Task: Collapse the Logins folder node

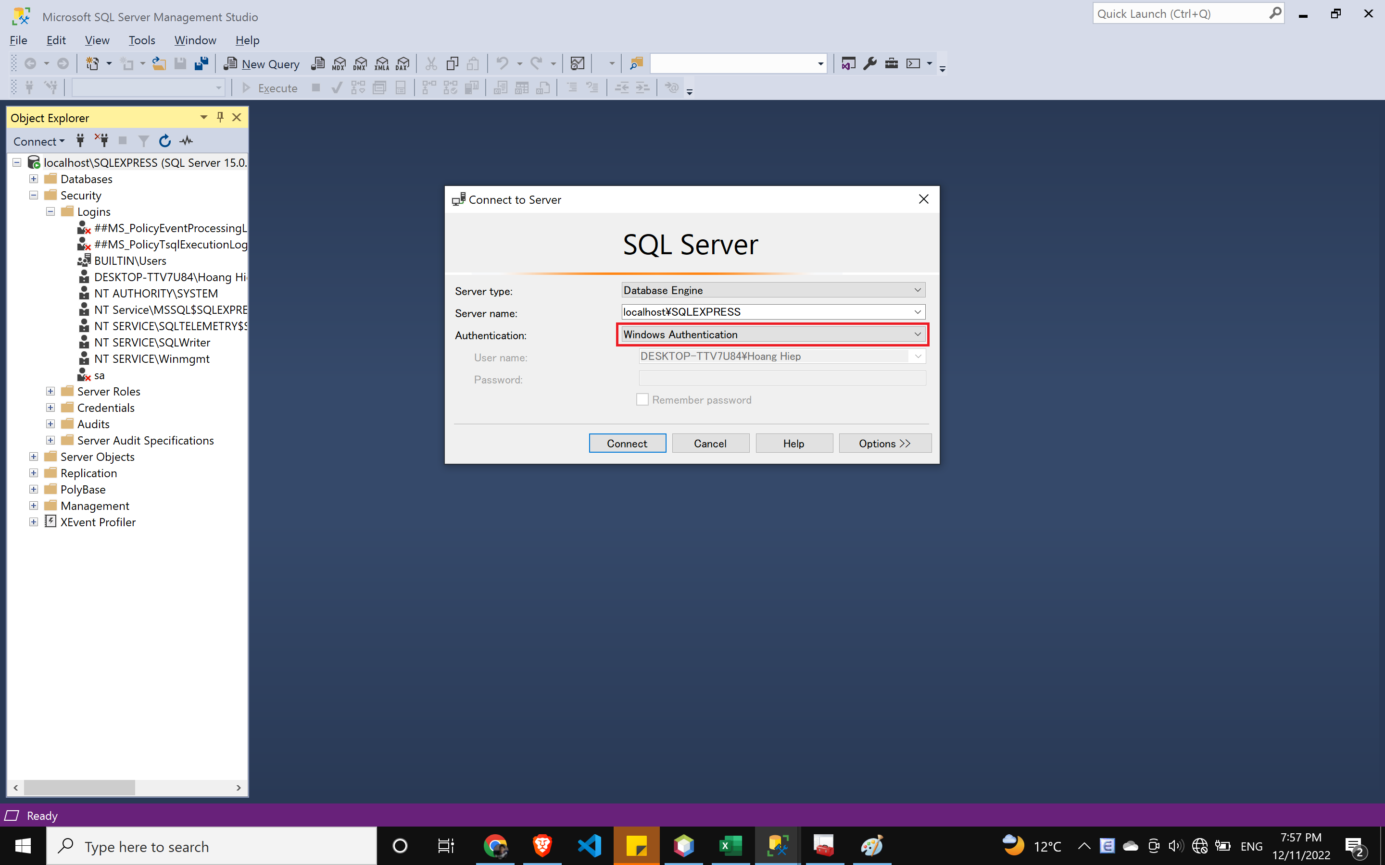Action: point(50,211)
